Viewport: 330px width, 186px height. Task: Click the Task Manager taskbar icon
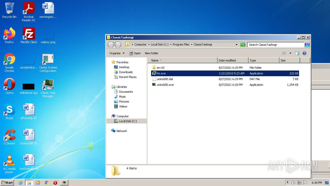click(64, 183)
